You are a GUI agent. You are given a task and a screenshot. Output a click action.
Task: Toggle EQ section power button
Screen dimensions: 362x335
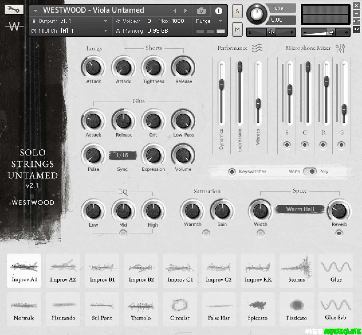123,233
